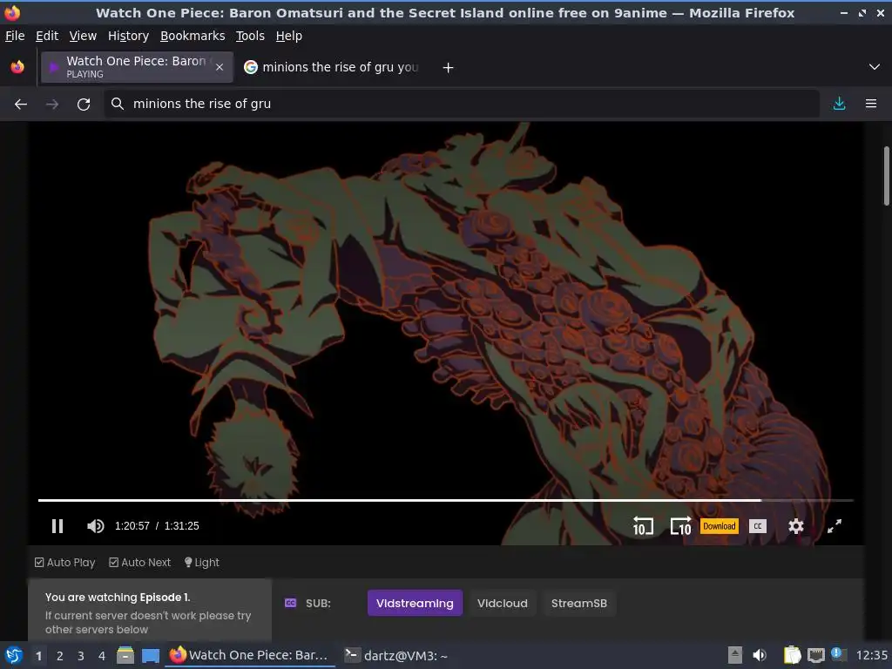
Task: Click the Watch One Piece taskbar window entry
Action: point(250,655)
